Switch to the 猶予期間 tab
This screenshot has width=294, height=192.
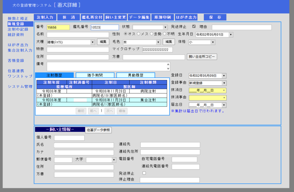pyautogui.click(x=95, y=75)
